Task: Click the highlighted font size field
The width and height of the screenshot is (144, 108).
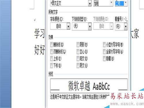Action: tap(120, 3)
